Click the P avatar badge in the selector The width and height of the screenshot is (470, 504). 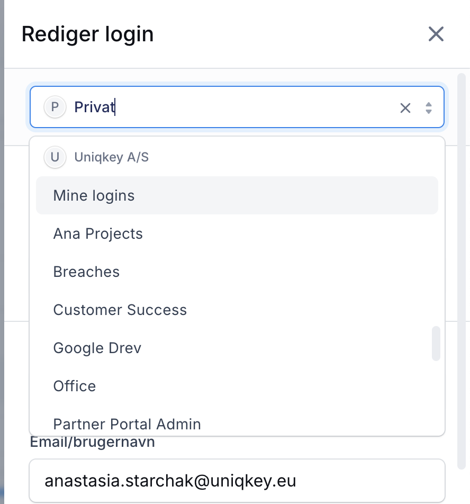point(55,107)
